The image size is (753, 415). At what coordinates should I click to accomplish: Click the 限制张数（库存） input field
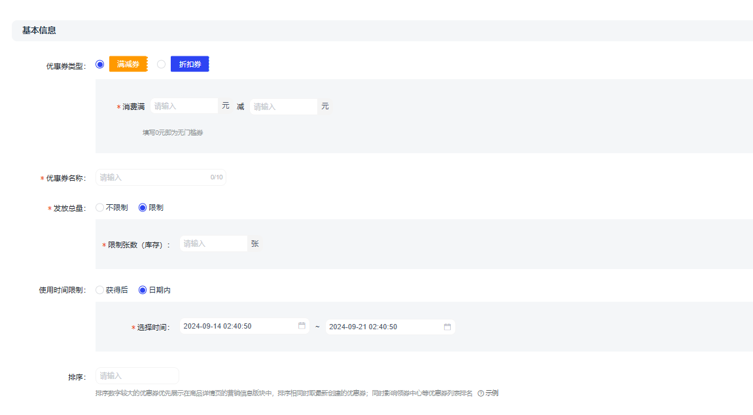(x=213, y=244)
